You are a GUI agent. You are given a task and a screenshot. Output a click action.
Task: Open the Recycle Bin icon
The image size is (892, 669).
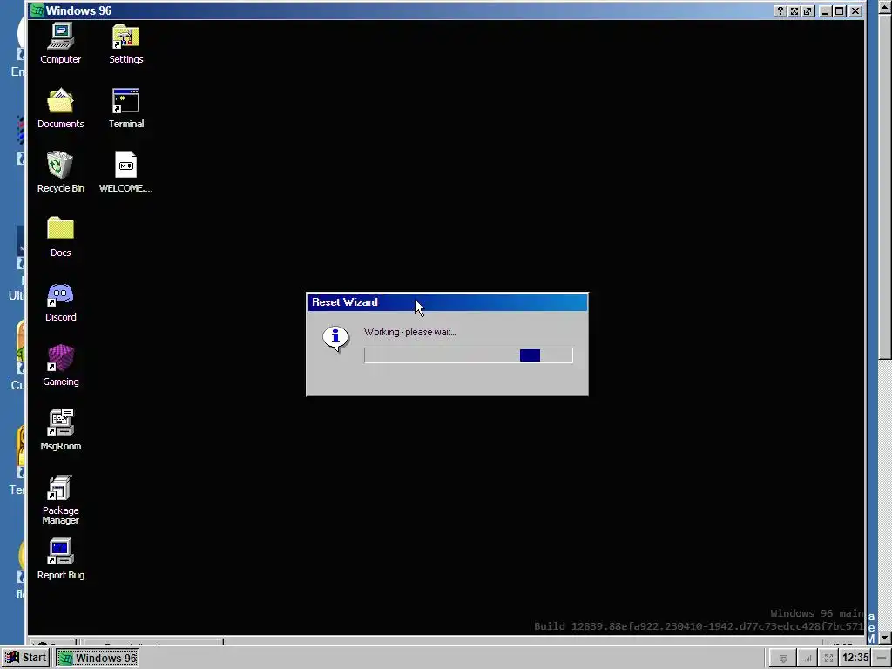tap(60, 172)
